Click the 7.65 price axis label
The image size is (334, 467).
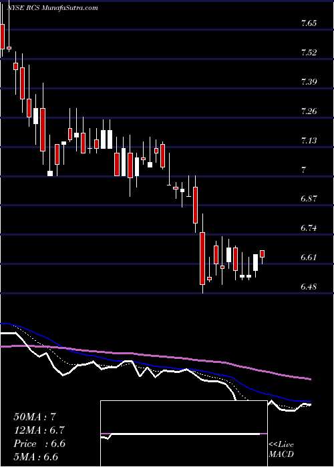pos(309,23)
